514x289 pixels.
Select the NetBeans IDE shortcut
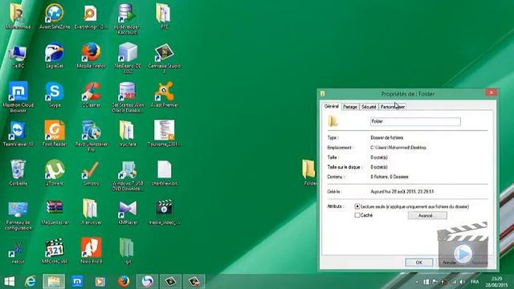tap(128, 58)
